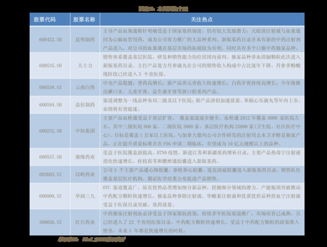327x247 pixels.
Task: Click stock name 康缘药业
Action: click(x=85, y=157)
